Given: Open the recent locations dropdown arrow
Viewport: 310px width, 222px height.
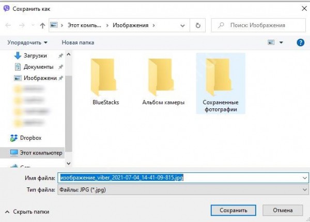Looking at the screenshot, I should [x=33, y=25].
